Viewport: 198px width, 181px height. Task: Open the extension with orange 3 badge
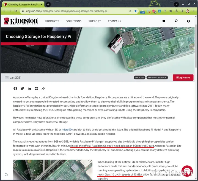click(x=148, y=11)
